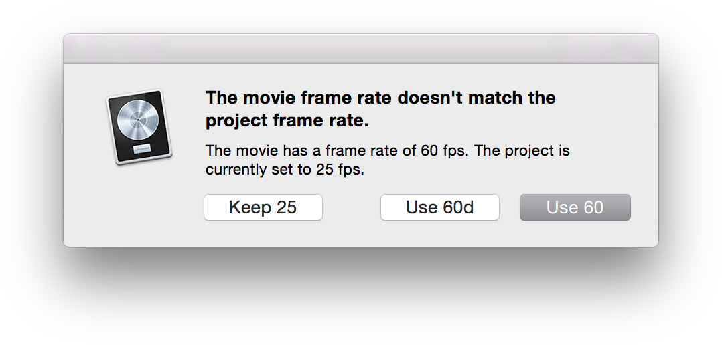
Task: Click the dialog's empty title bar
Action: point(361,48)
